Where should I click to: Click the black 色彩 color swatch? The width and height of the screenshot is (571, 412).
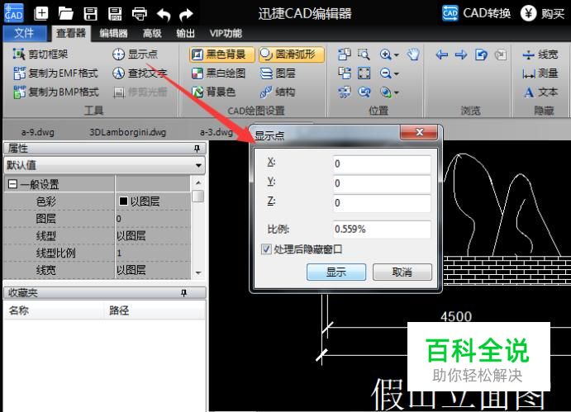(123, 201)
